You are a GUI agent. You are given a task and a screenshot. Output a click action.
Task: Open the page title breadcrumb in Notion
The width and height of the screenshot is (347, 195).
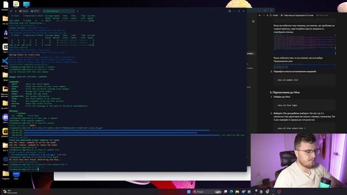(297, 15)
